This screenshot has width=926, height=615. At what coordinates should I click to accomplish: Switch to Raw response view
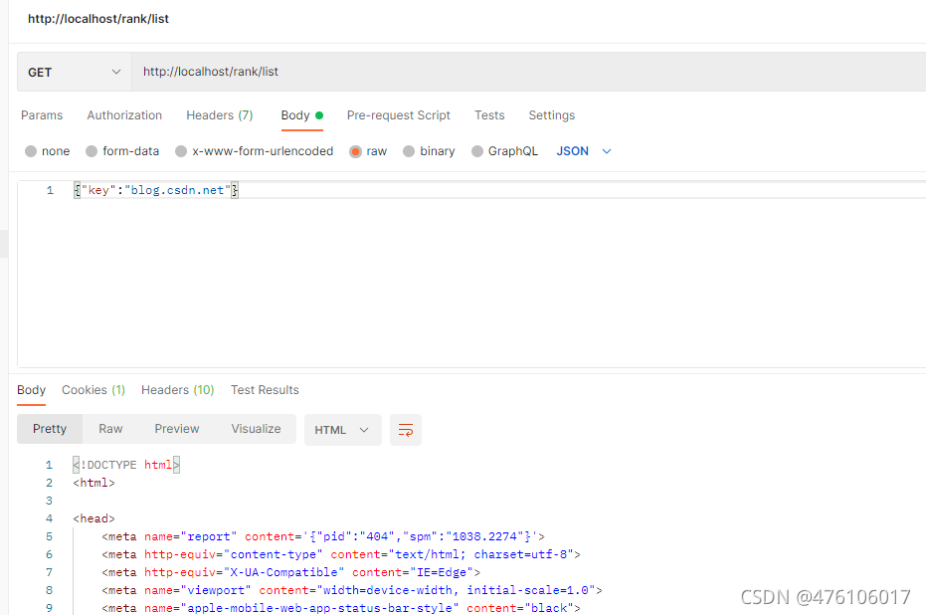[x=110, y=429]
